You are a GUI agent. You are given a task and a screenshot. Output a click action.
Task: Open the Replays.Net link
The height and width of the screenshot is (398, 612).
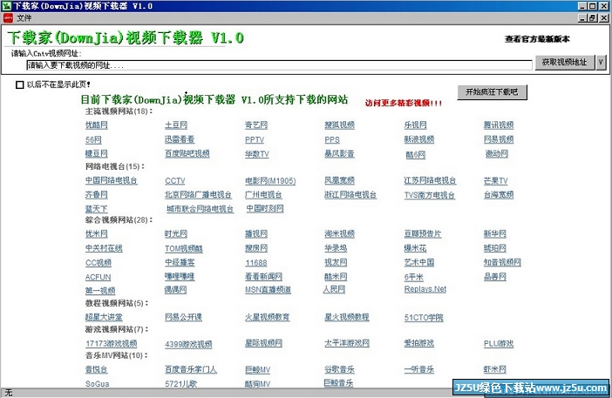(425, 289)
